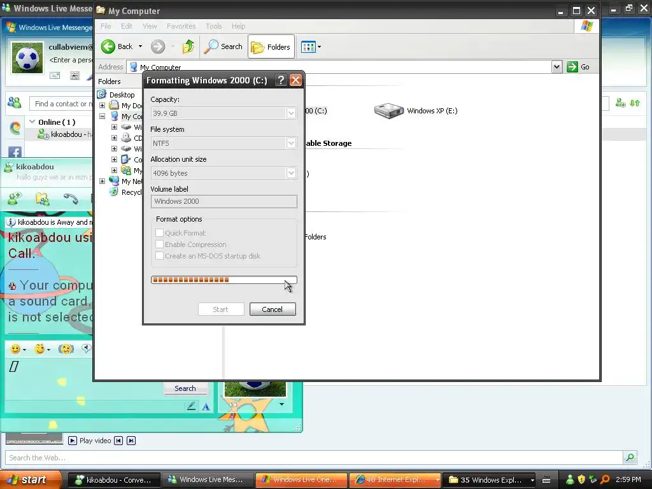Open the Capacity dropdown

click(x=291, y=113)
